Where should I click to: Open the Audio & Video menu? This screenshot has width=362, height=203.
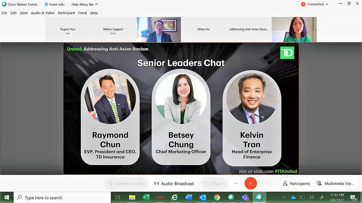pyautogui.click(x=43, y=13)
